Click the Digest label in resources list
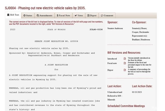The height and width of the screenshot is (111, 165). [x=110, y=70]
